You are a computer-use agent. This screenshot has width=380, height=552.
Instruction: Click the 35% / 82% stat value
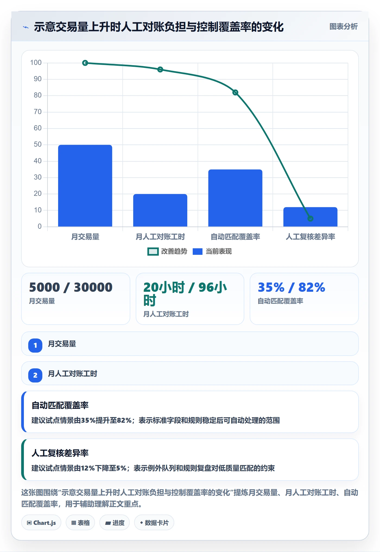[x=291, y=287]
